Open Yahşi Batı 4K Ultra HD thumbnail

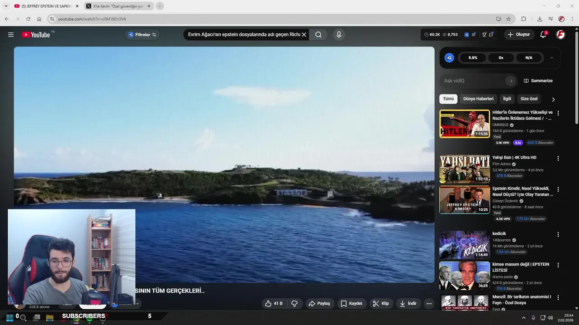click(465, 169)
